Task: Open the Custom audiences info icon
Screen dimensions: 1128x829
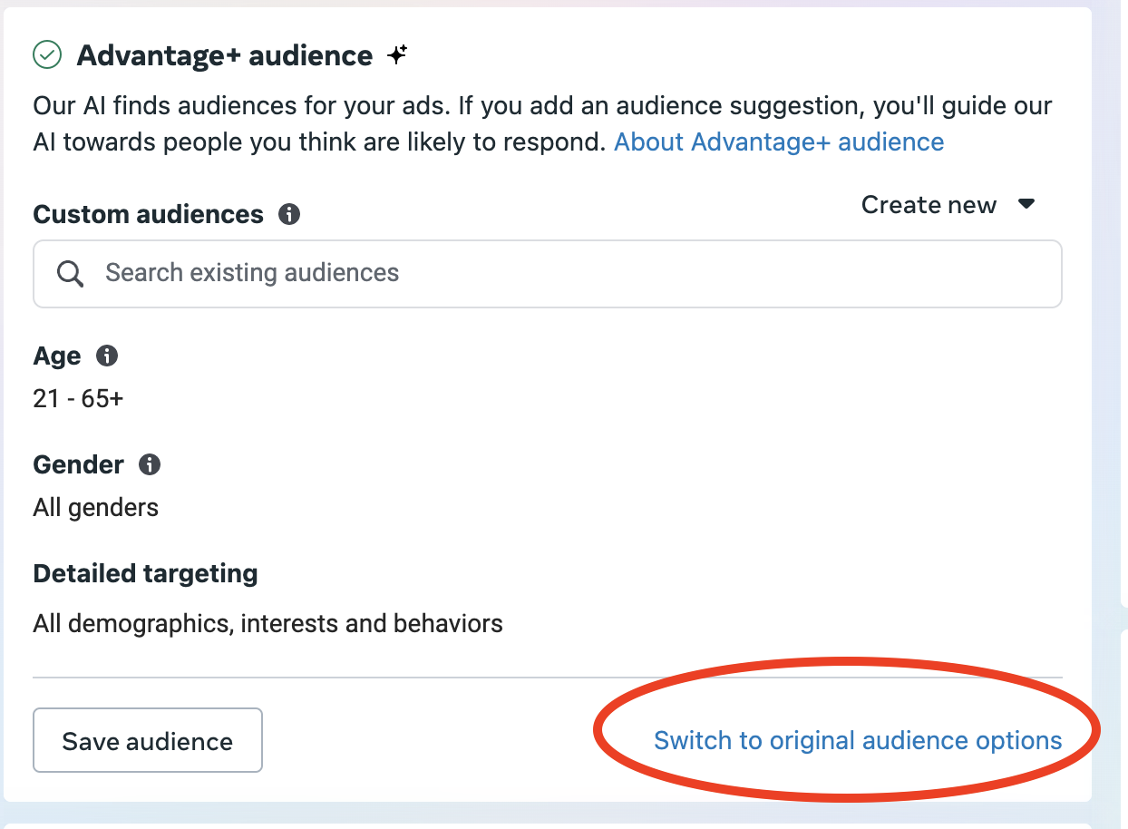Action: (x=289, y=215)
